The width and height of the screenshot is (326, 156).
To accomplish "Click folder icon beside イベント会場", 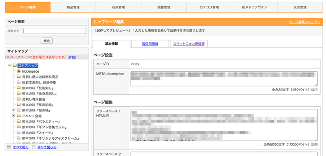I will (18, 116).
